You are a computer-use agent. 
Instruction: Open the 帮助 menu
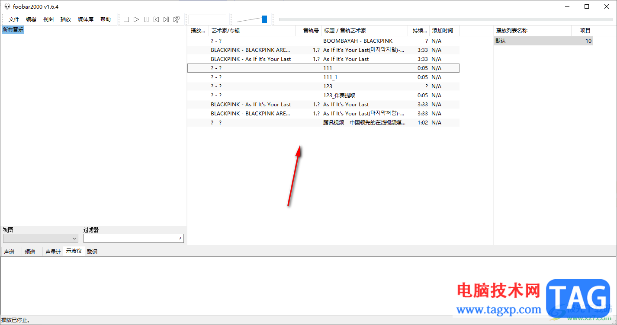106,19
